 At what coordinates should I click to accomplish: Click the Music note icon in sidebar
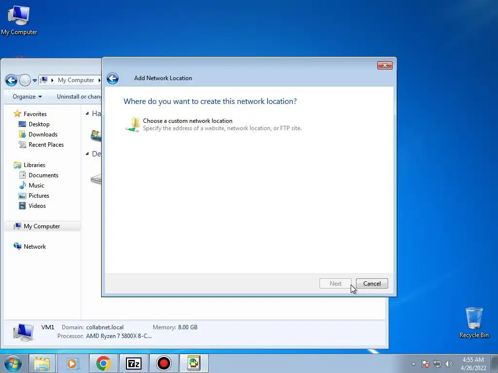coord(22,185)
